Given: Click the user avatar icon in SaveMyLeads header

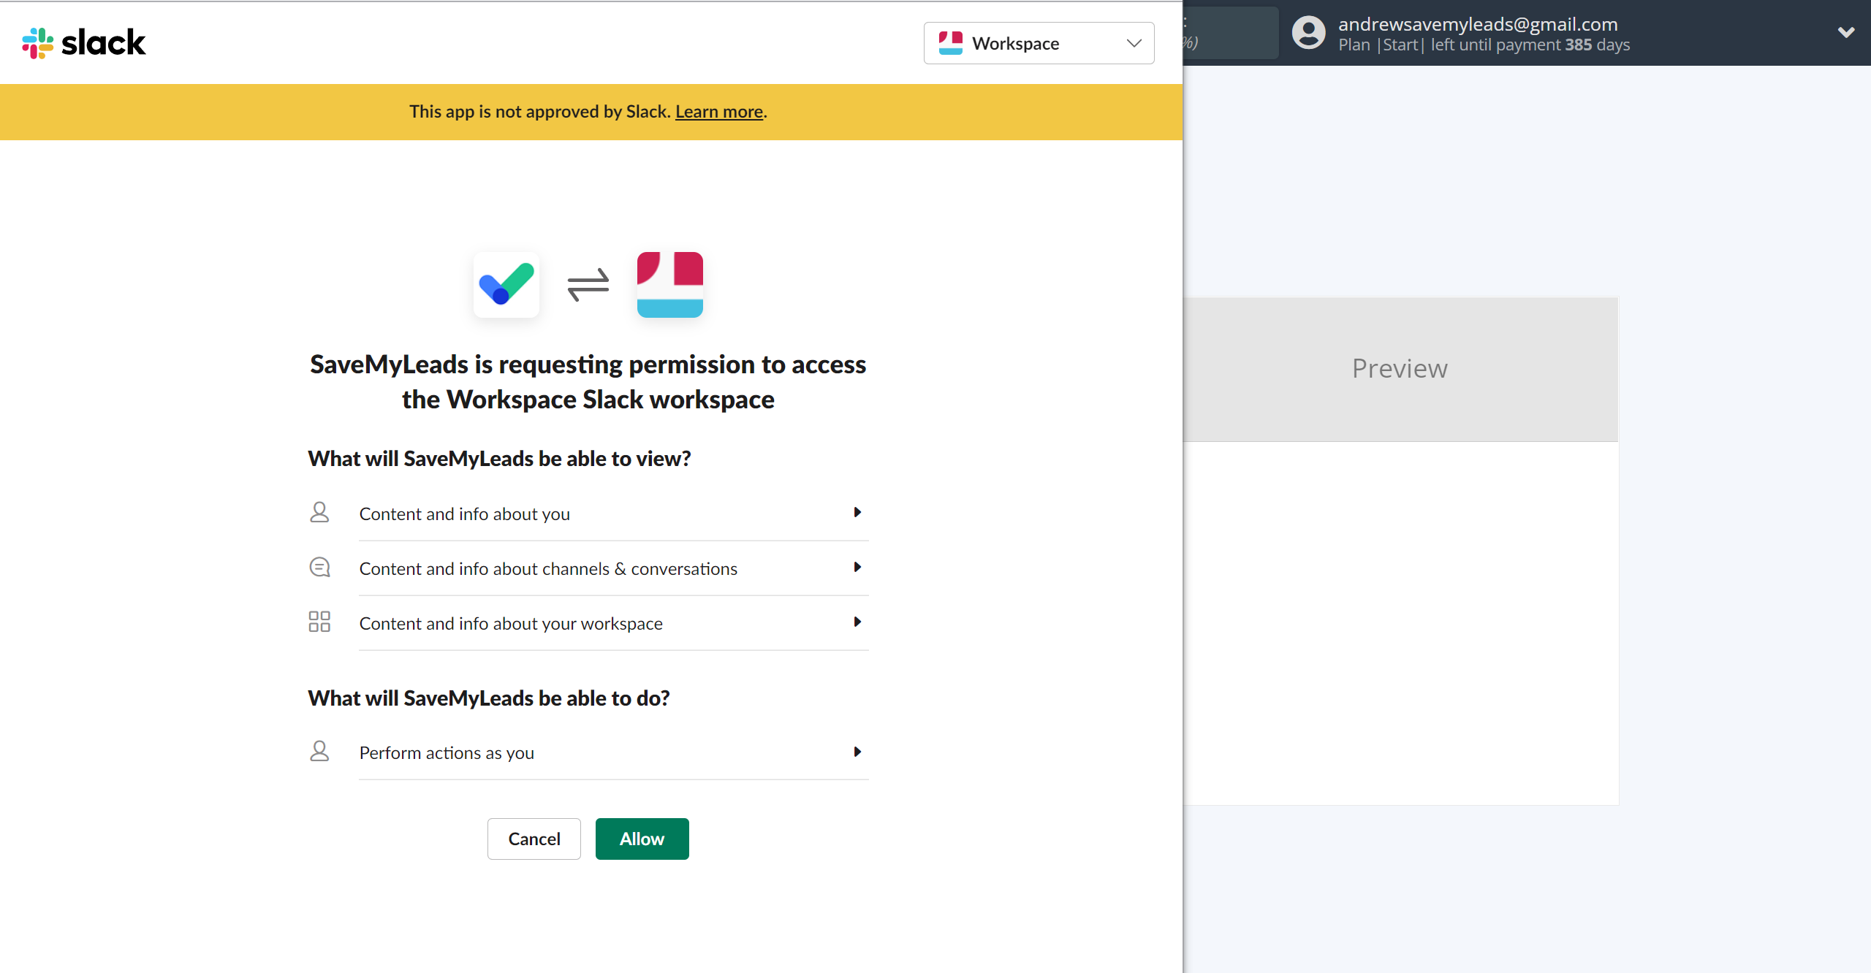Looking at the screenshot, I should coord(1309,33).
